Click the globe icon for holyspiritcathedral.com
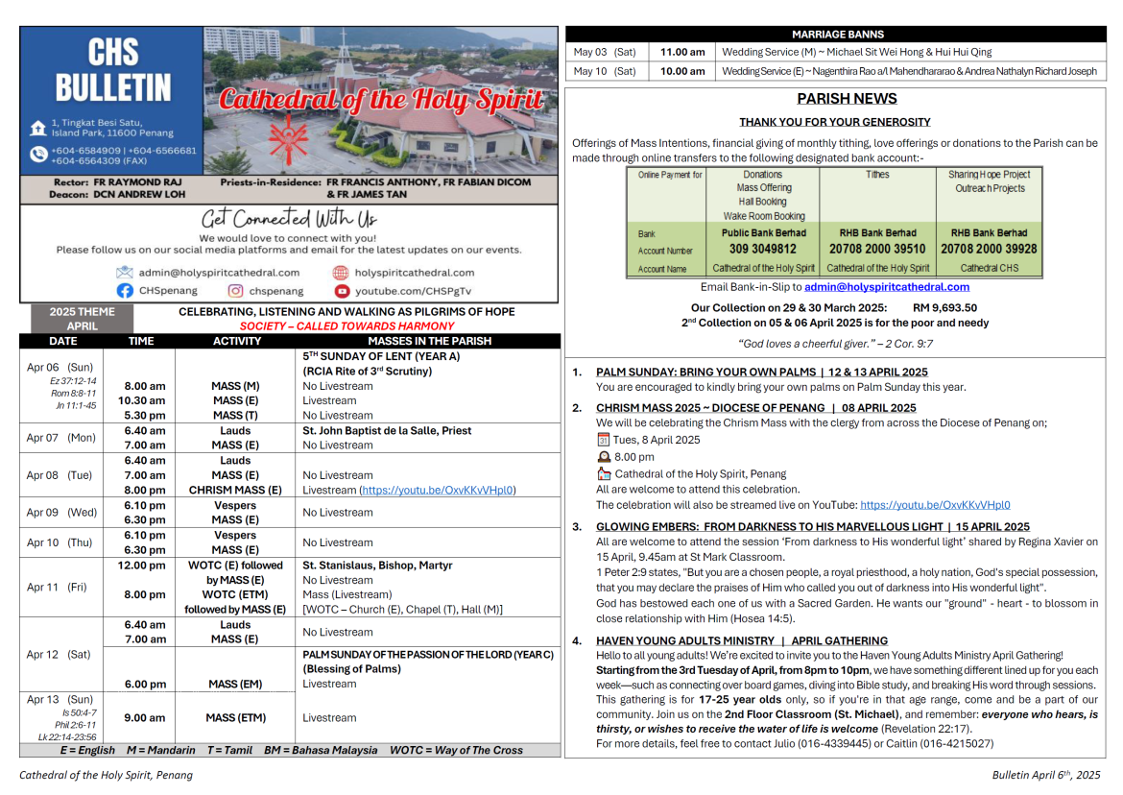 click(x=341, y=272)
